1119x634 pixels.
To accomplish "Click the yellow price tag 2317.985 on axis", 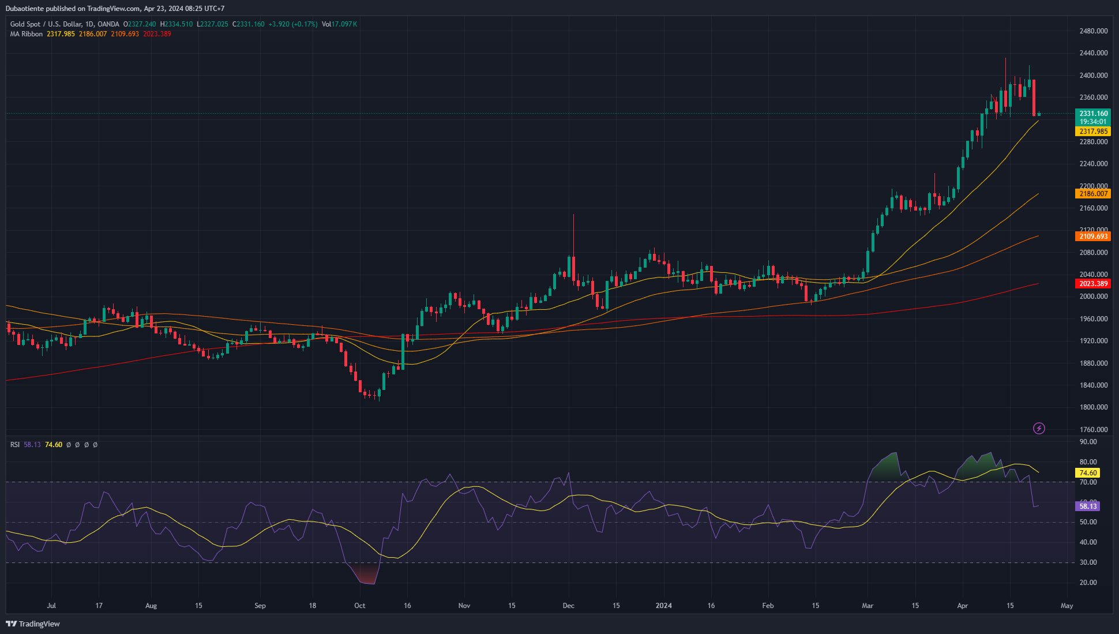I will [1093, 132].
